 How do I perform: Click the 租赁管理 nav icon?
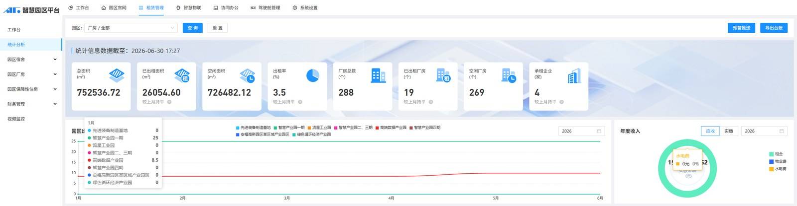pyautogui.click(x=141, y=7)
